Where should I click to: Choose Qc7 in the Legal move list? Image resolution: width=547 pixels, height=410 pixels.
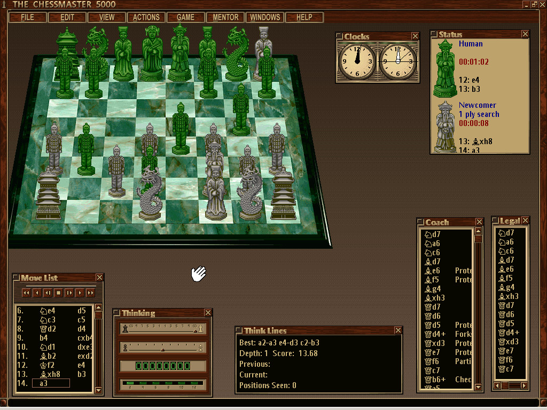pos(506,369)
